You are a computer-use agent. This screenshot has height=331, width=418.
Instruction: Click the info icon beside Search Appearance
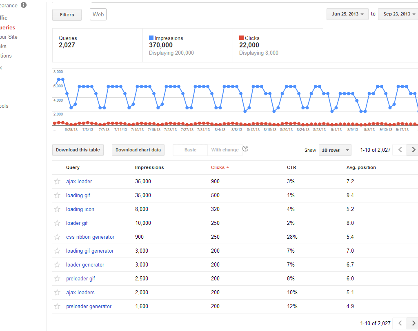[x=24, y=5]
